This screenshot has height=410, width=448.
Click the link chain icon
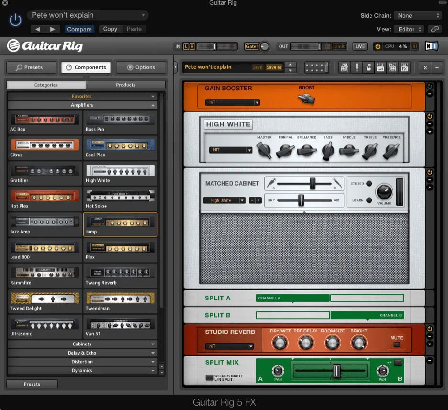(x=435, y=29)
